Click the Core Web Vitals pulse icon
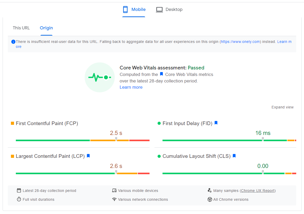Image resolution: width=304 pixels, height=214 pixels. click(x=100, y=77)
